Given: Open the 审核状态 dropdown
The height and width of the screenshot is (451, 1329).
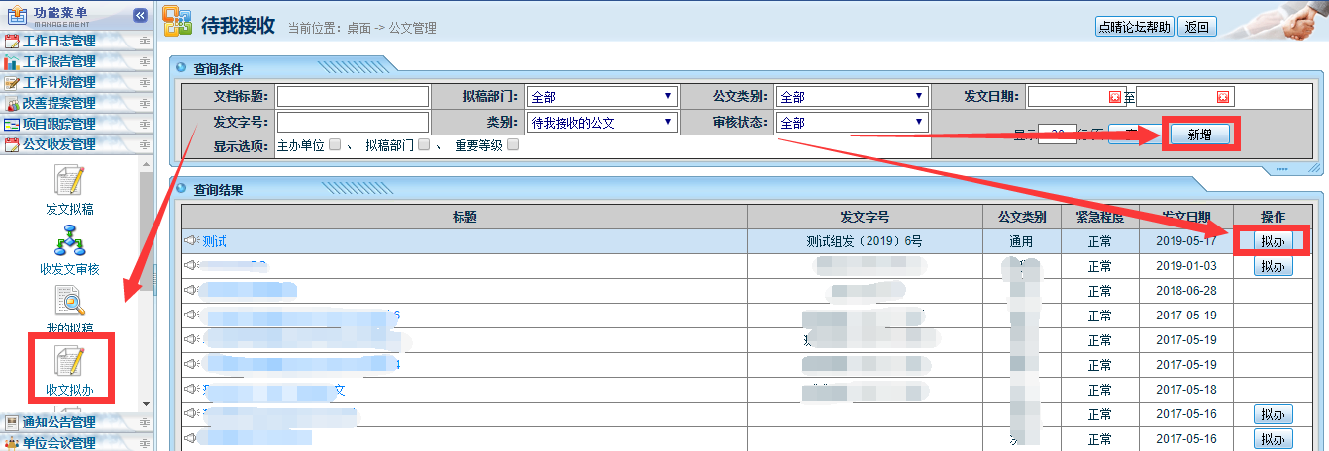Looking at the screenshot, I should click(x=852, y=124).
